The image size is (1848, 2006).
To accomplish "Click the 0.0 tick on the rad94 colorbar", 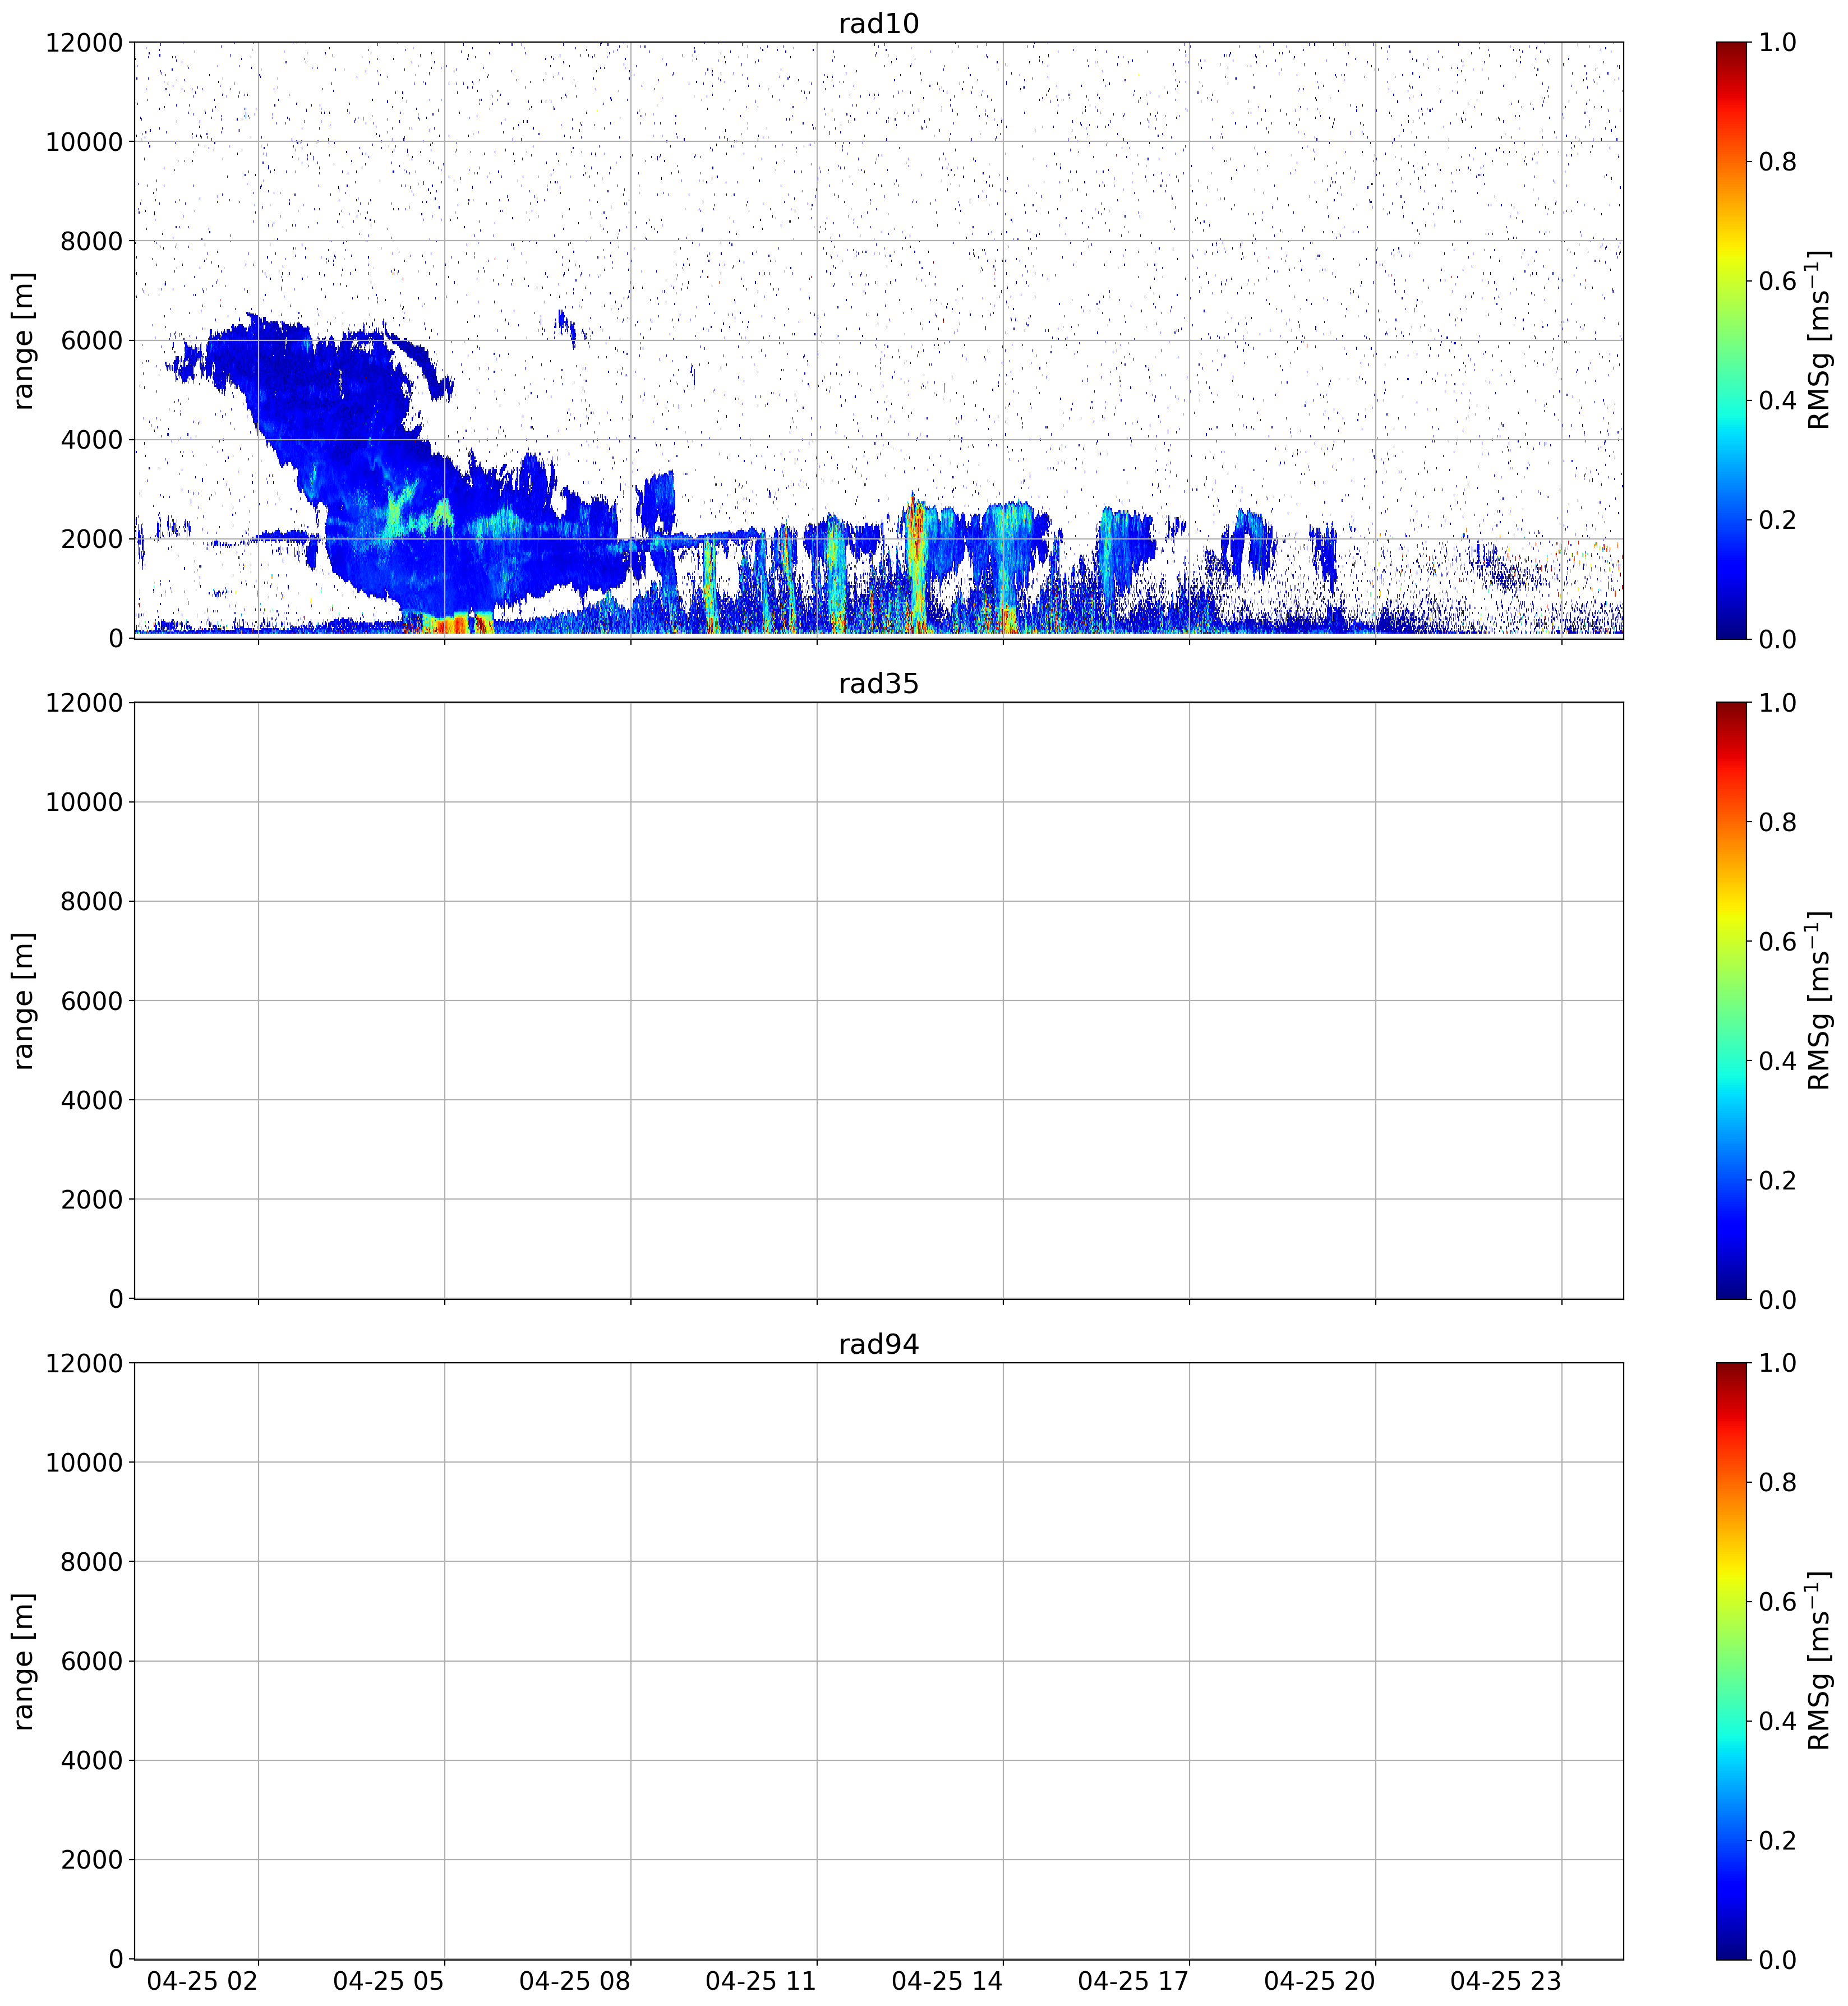I will [1777, 1960].
